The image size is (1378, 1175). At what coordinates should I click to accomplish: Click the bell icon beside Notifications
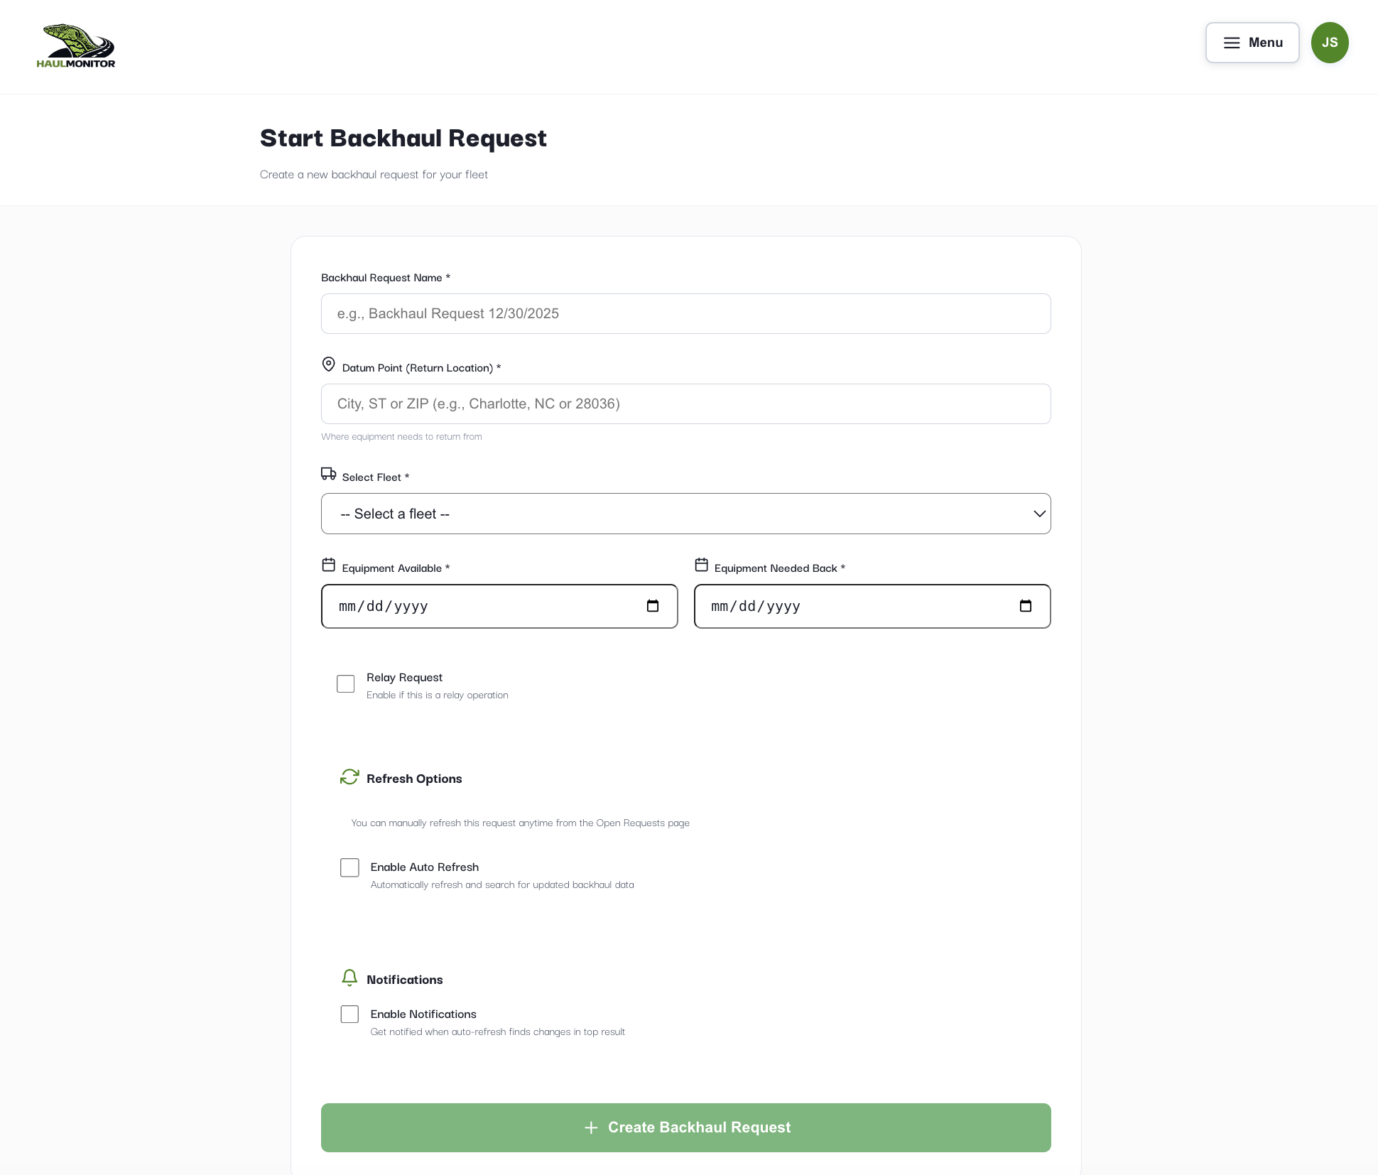coord(349,978)
